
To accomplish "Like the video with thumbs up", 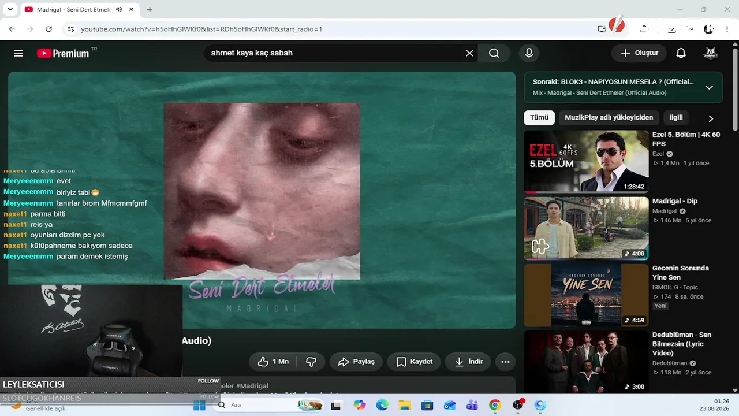I will click(273, 362).
